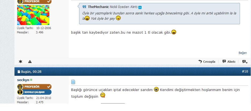Click the laughing smiley after 'edecekler sandım'
This screenshot has width=251, height=111.
(x=156, y=89)
